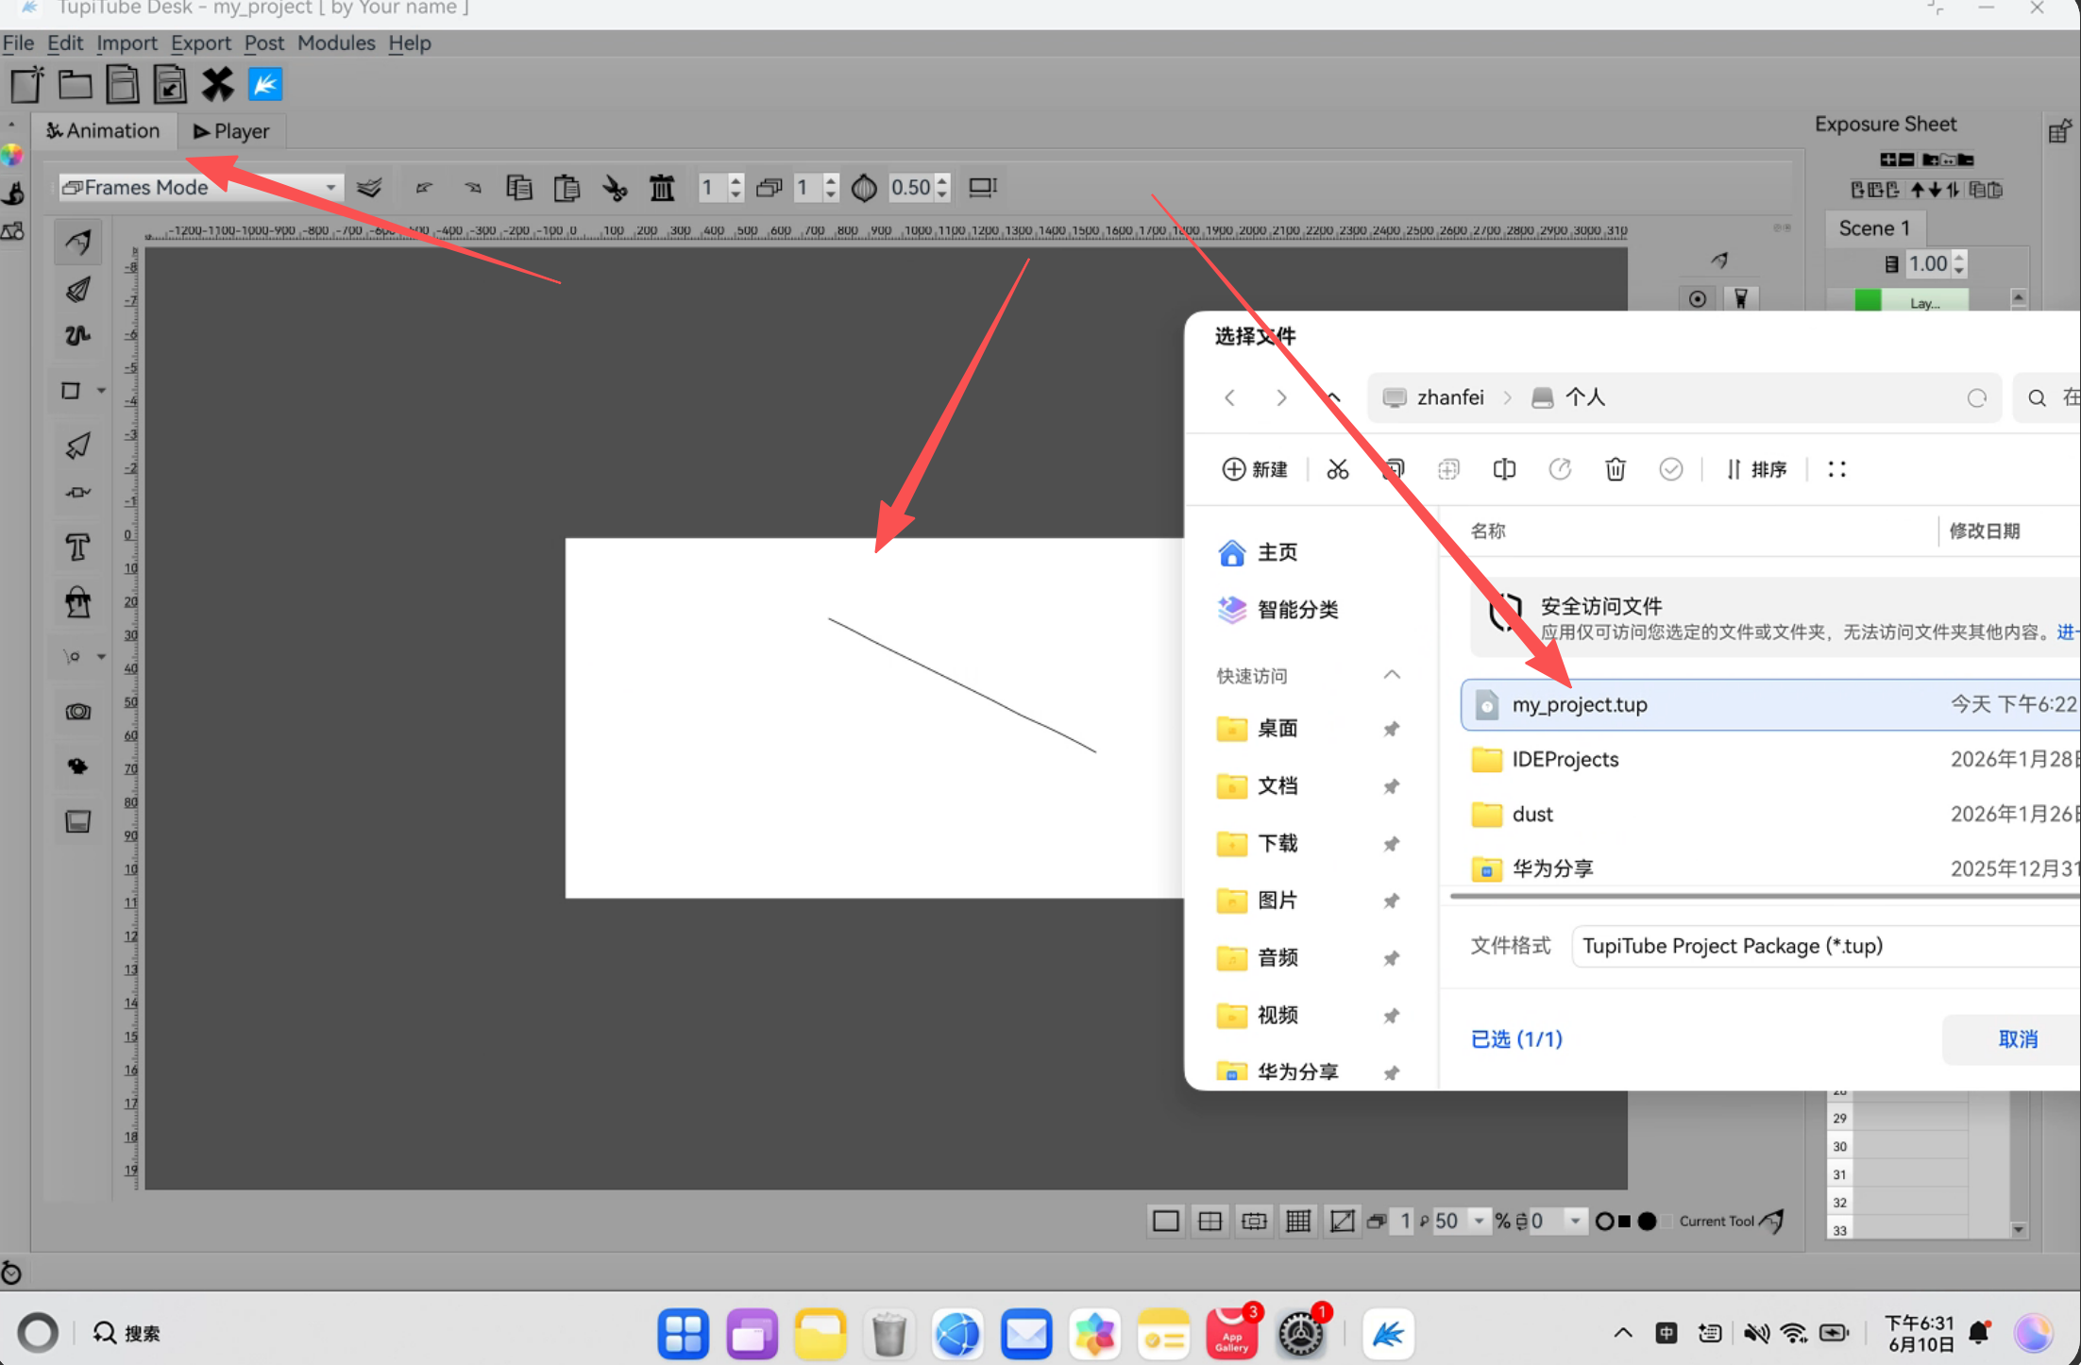Open the Frames Mode dropdown
The image size is (2081, 1365).
click(x=199, y=187)
